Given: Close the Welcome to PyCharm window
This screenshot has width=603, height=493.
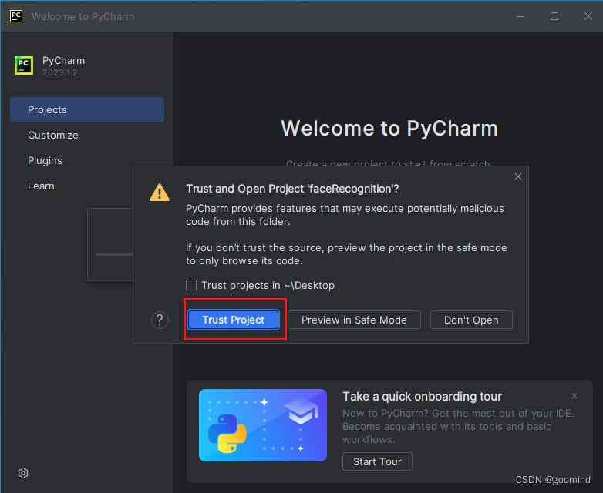Looking at the screenshot, I should click(x=588, y=16).
